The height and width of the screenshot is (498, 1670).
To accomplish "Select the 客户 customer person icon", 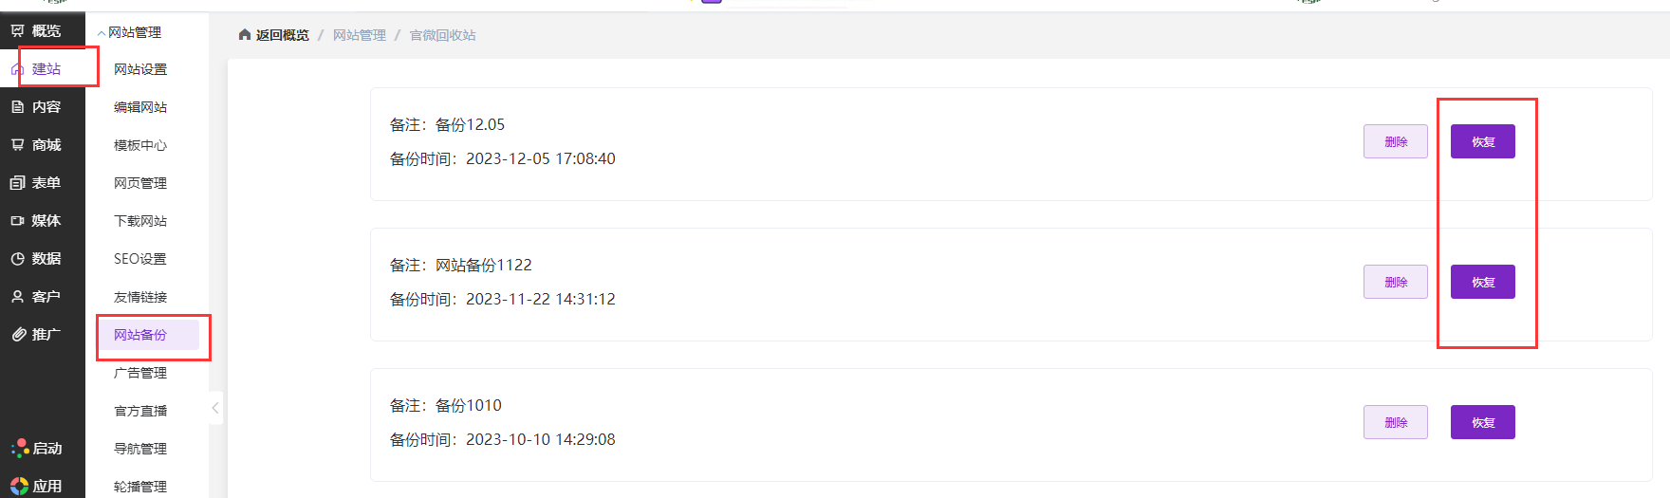I will 18,297.
